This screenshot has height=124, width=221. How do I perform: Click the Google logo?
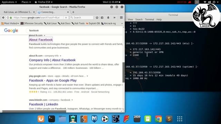(11, 31)
